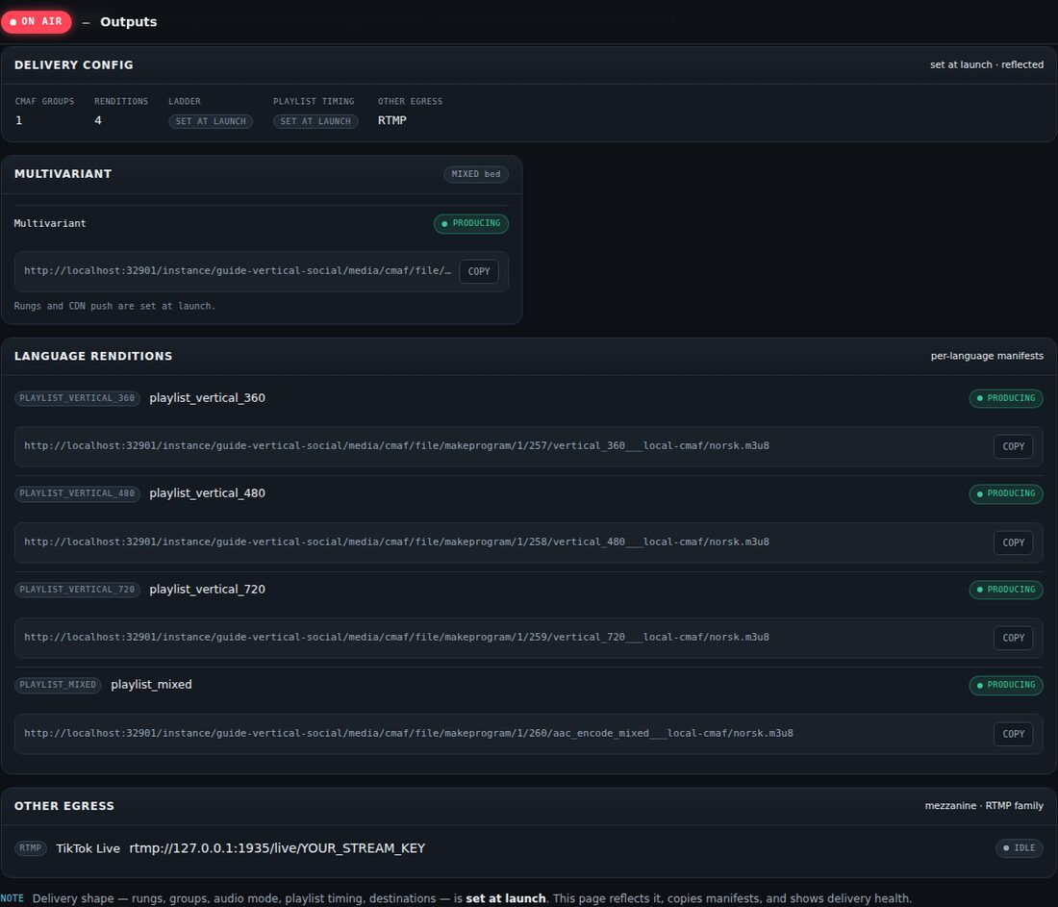This screenshot has width=1058, height=907.
Task: Click the TikTok Live RTMP stream URL
Action: pyautogui.click(x=277, y=848)
